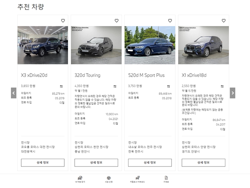
Task: Favorite the X3 xDrive20d with heart icon
Action: (x=63, y=20)
